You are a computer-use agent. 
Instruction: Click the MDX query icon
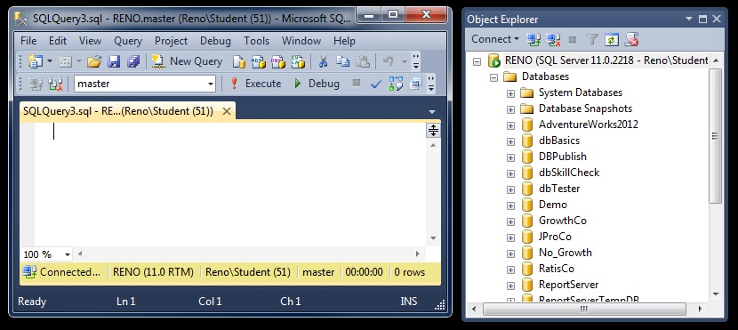pos(259,61)
